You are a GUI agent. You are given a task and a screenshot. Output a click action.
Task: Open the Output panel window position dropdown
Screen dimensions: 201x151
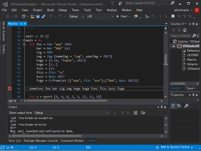[158, 107]
